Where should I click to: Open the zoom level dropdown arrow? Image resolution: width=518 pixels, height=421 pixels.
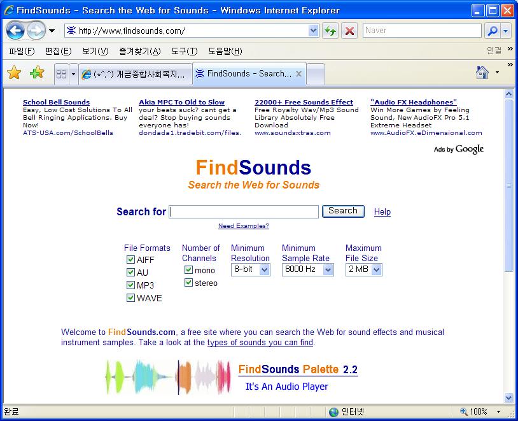click(x=498, y=411)
